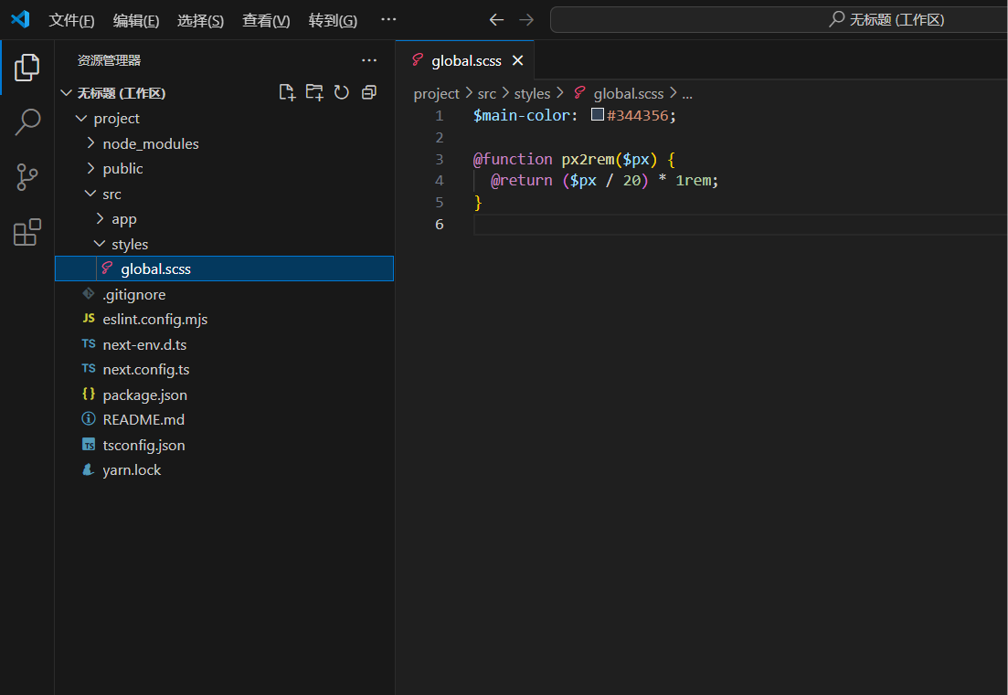
Task: Select global.scss in the file tree
Action: click(225, 269)
